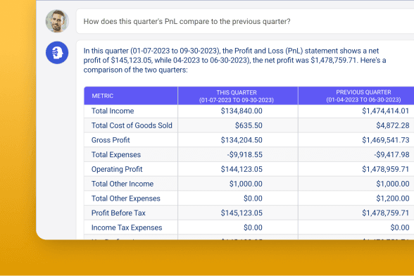The image size is (414, 276).
Task: Select the user question message bubble
Action: 245,21
